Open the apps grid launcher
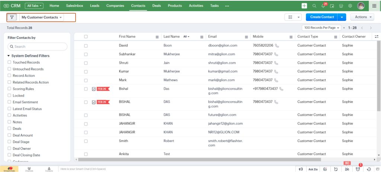 [x=374, y=6]
